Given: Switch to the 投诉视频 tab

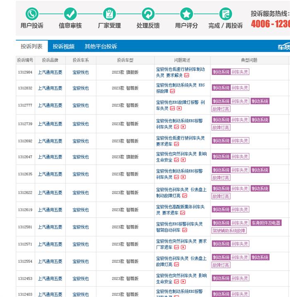Looking at the screenshot, I should click(63, 46).
